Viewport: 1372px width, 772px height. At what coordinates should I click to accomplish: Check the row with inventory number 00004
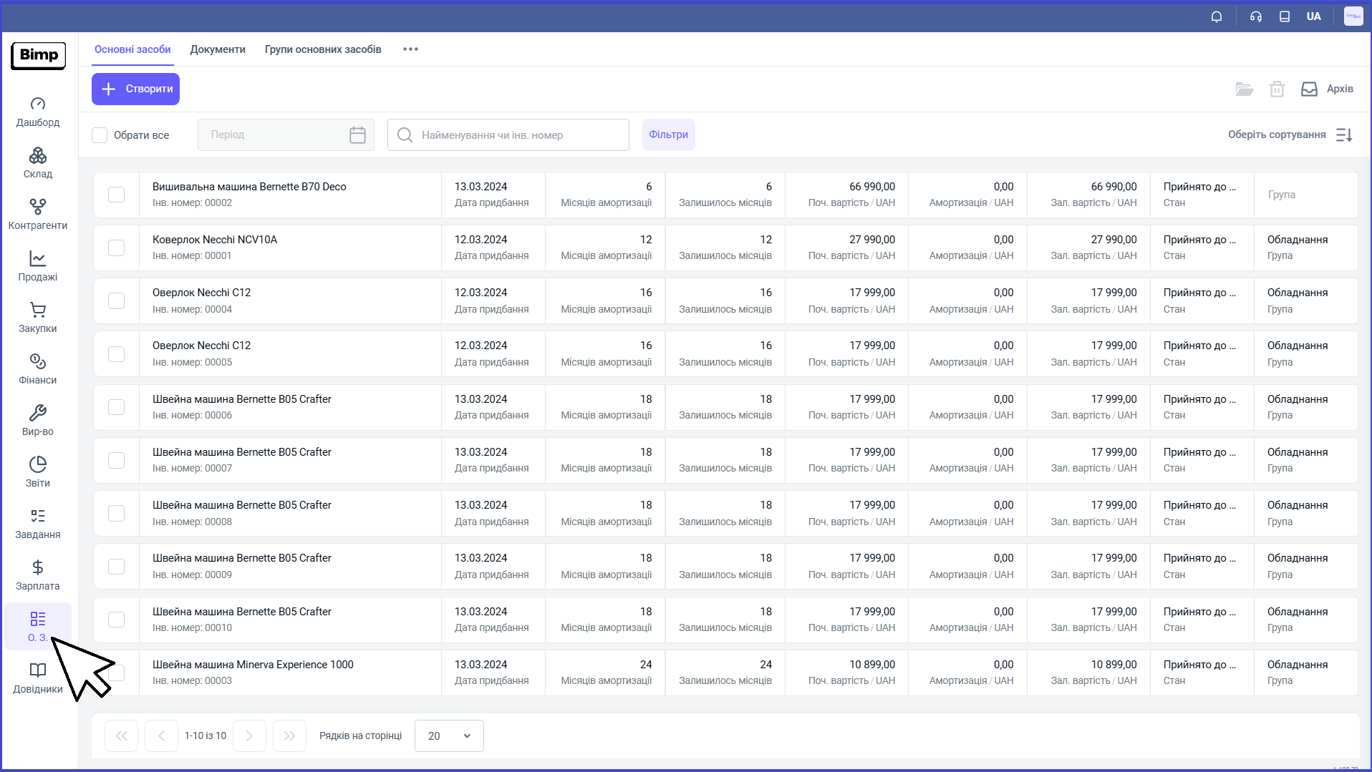click(116, 301)
